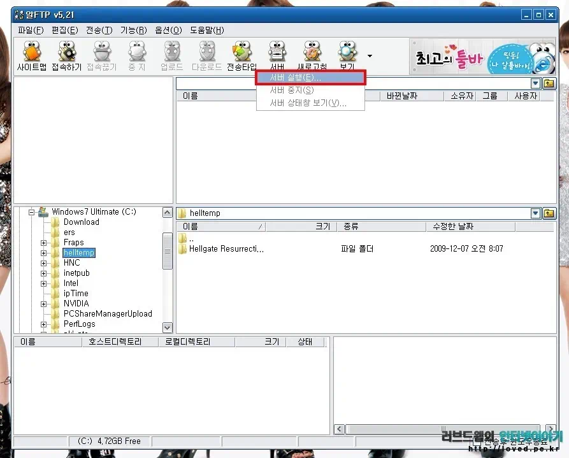Choose 서버 실행(E)... from the dropdown menu
The width and height of the screenshot is (569, 458).
(x=310, y=78)
